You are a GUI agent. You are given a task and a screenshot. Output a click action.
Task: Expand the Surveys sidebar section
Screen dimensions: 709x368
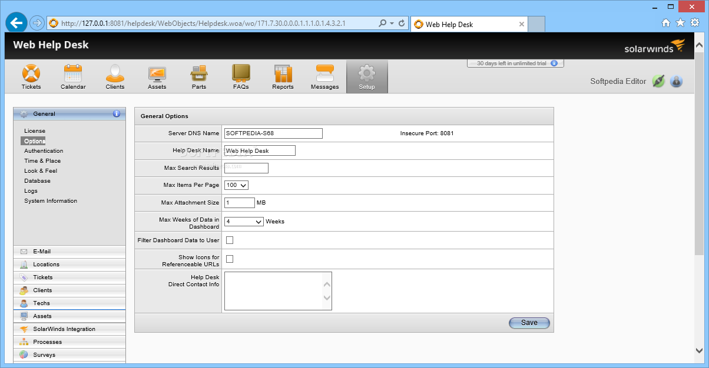[x=69, y=354]
